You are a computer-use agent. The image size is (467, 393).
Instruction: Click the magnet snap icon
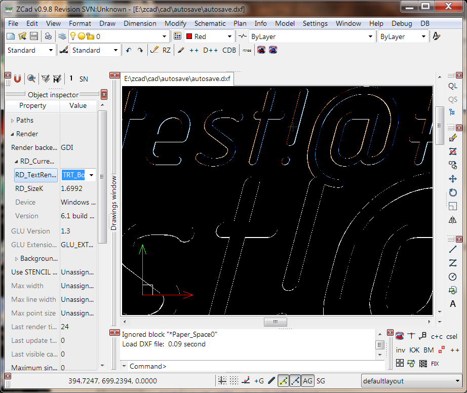click(17, 78)
